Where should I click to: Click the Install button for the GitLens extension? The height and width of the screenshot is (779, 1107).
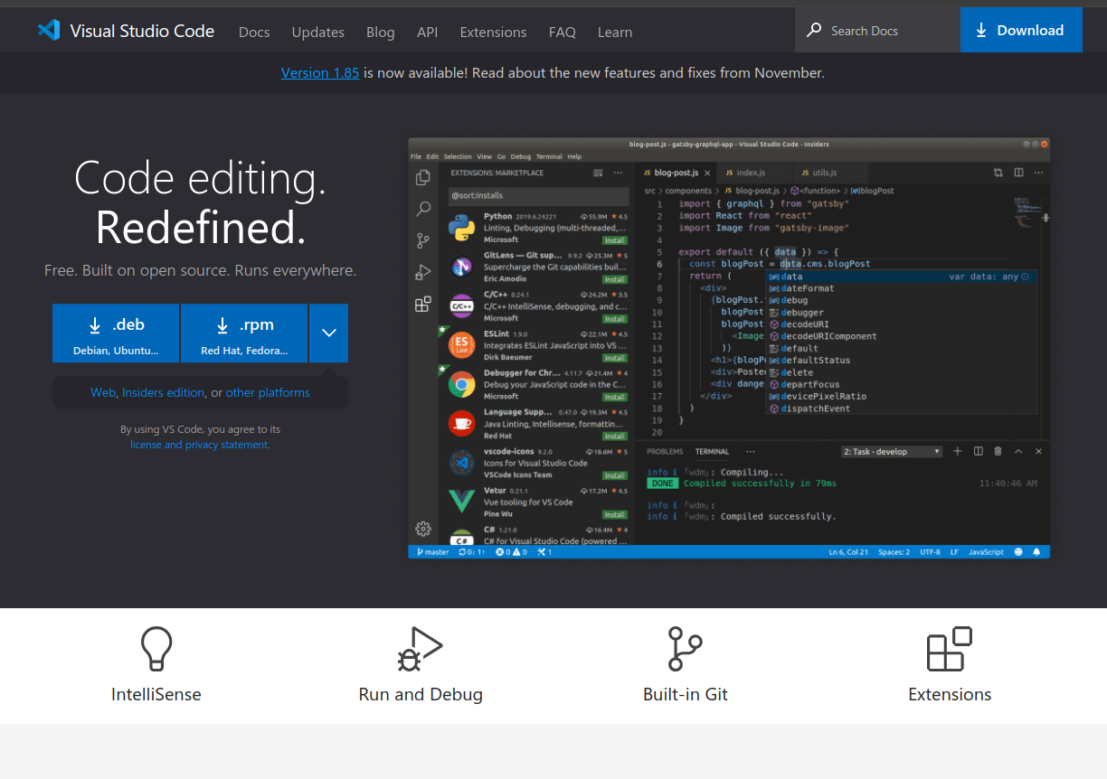pos(615,279)
